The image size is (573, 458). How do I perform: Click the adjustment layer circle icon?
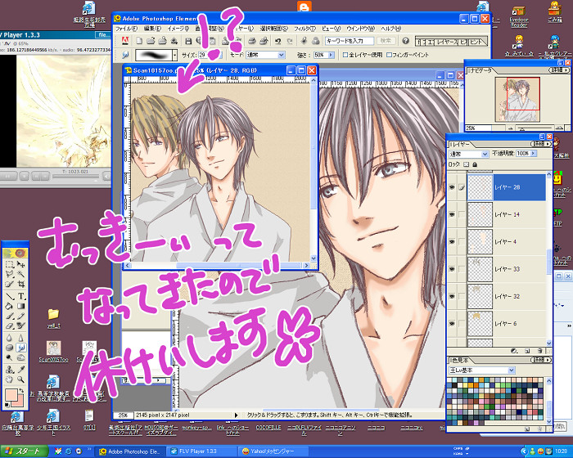point(514,351)
